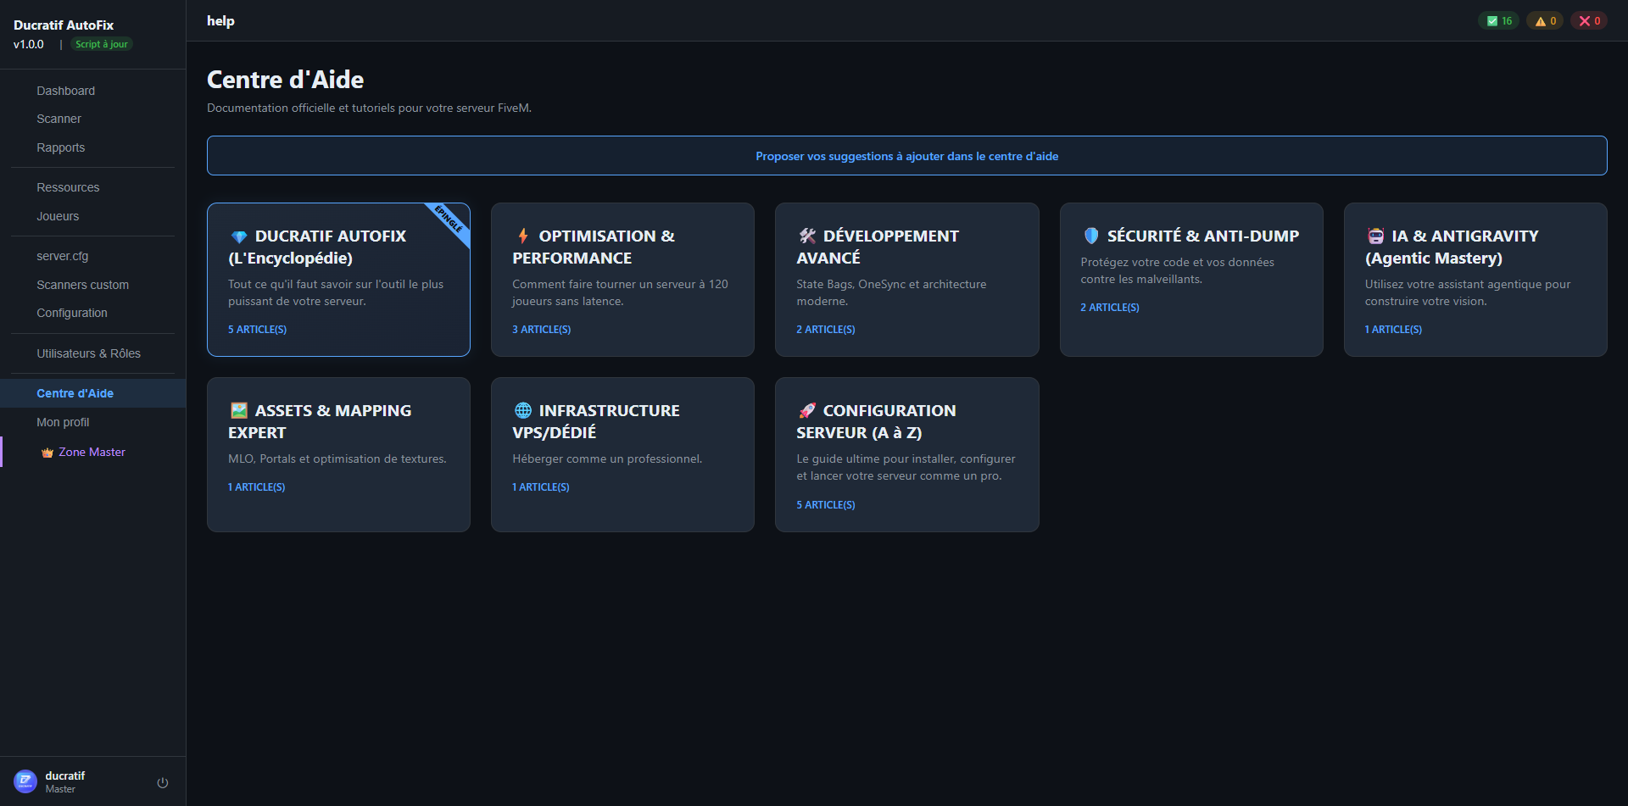Click the shield icon on Sécurité & Anti-Dump card
This screenshot has width=1628, height=806.
(x=1091, y=236)
